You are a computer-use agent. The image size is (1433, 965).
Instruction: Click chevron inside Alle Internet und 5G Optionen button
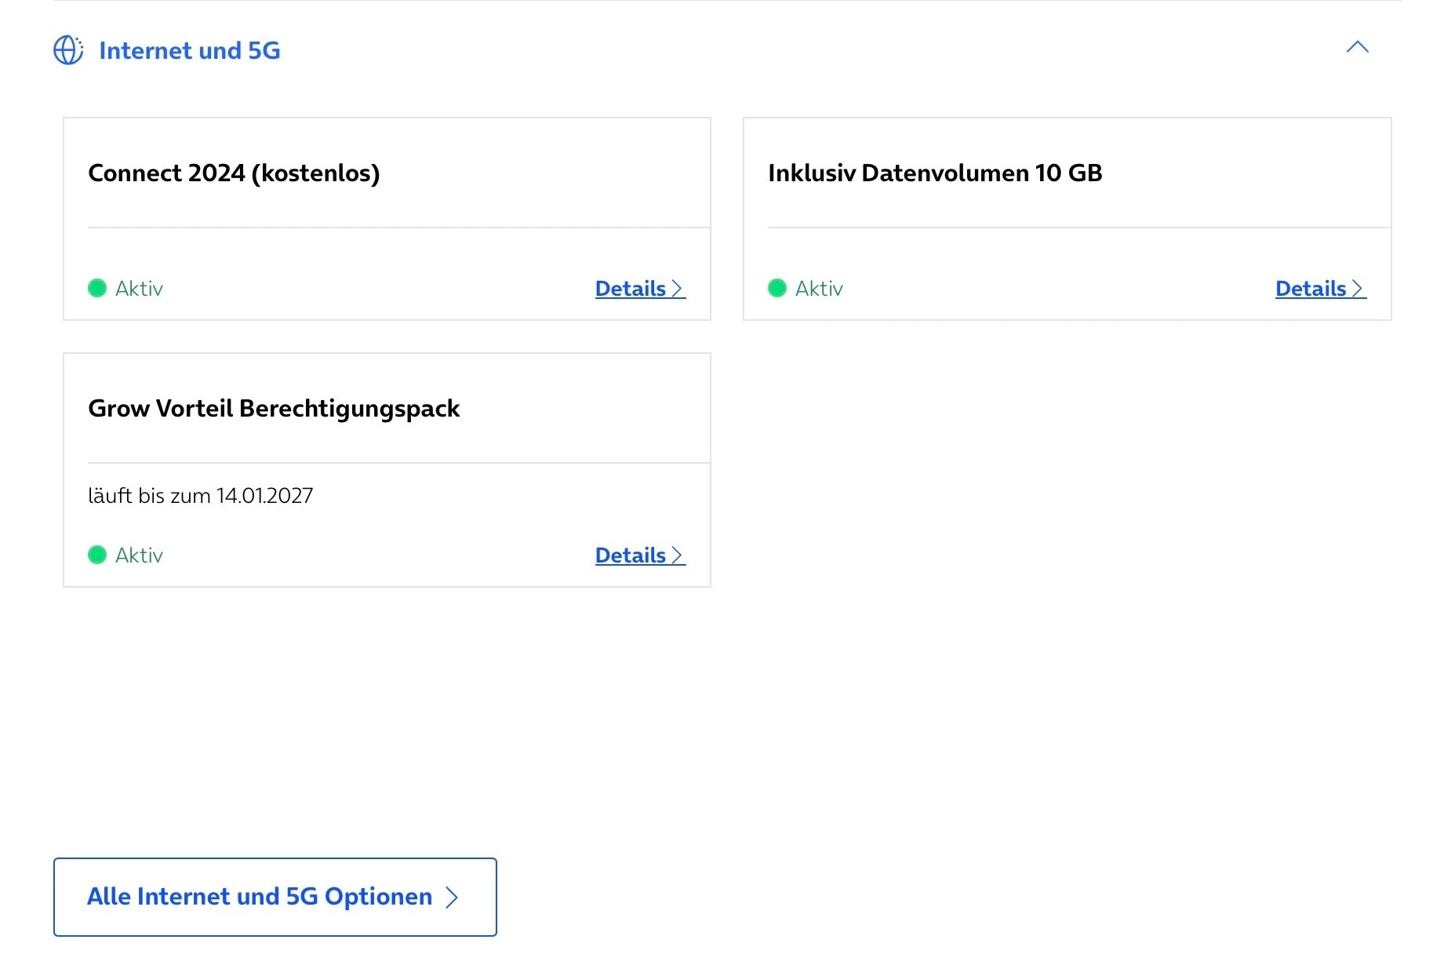click(452, 898)
